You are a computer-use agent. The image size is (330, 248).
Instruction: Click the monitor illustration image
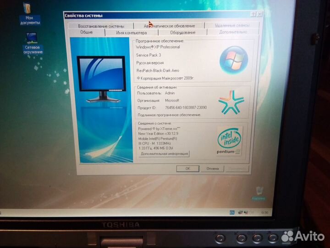tap(102, 100)
